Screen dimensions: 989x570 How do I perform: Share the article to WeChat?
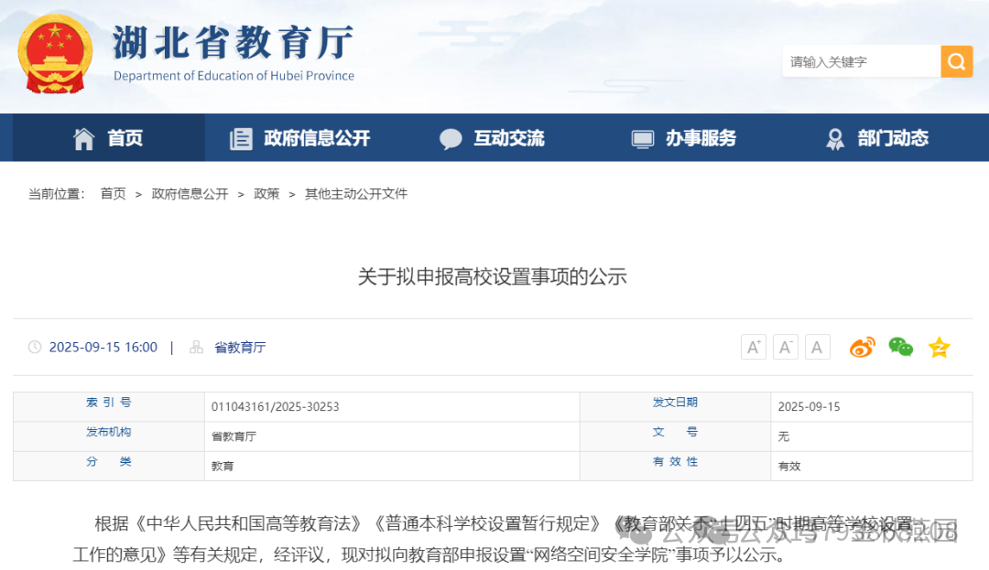tap(901, 347)
